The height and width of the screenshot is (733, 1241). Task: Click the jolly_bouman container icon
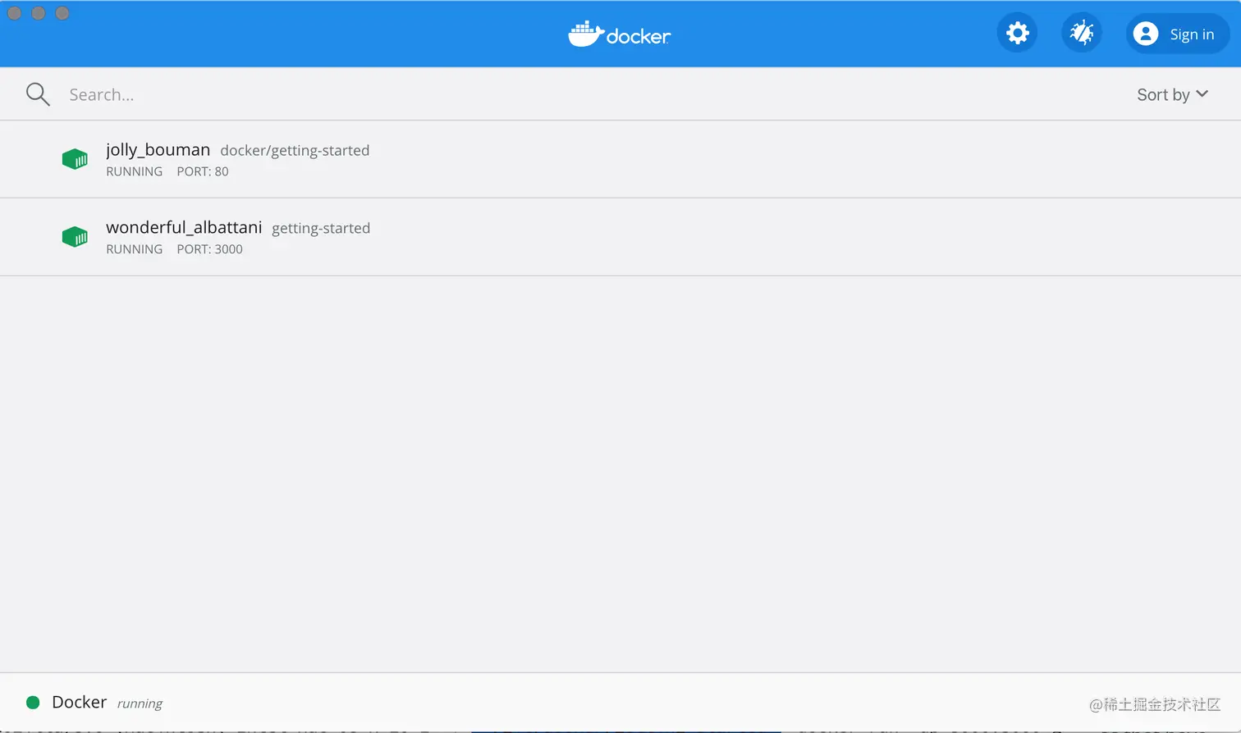pyautogui.click(x=75, y=159)
